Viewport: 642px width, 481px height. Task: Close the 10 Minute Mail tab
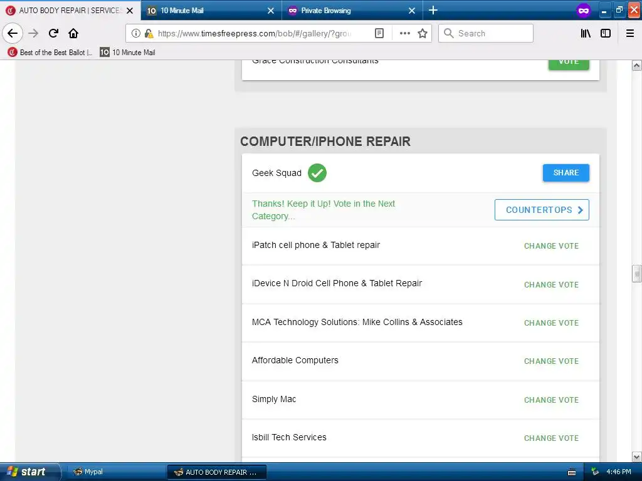[271, 11]
